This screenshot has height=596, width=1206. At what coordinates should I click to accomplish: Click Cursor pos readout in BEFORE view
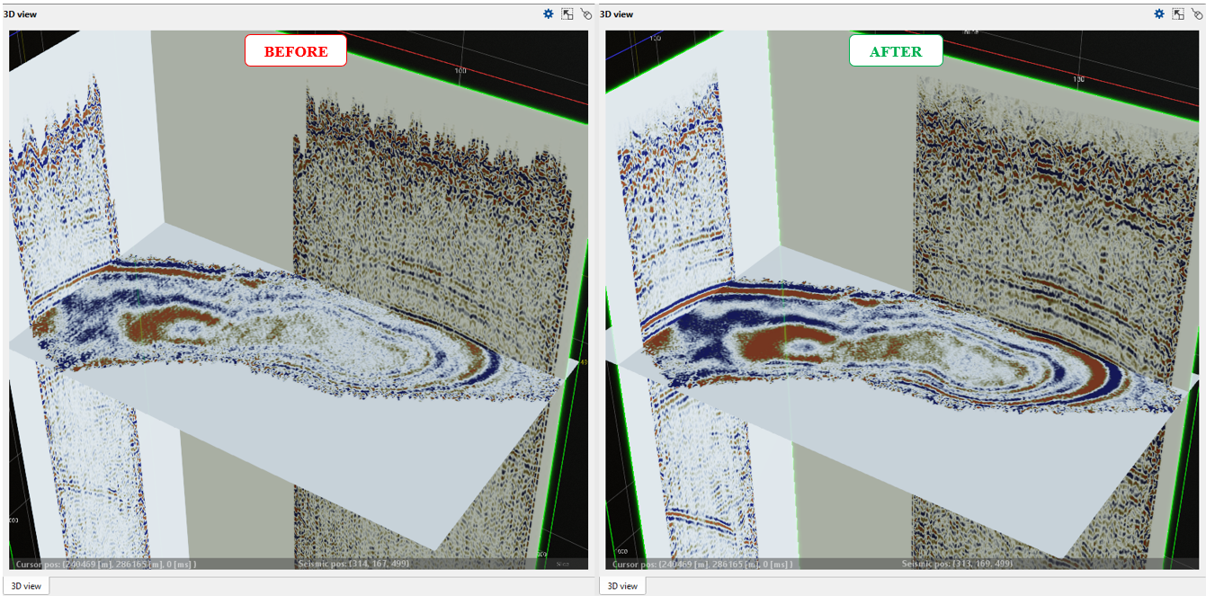point(106,564)
